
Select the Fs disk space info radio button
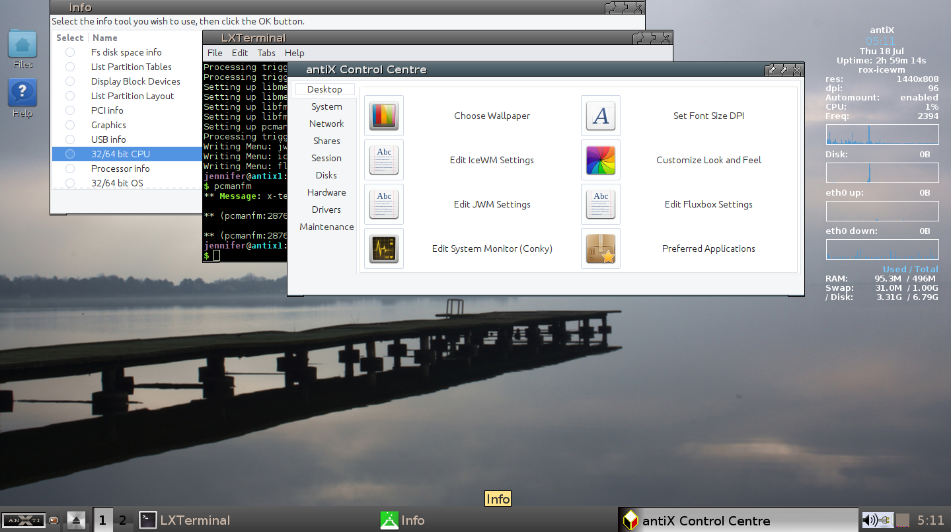coord(70,52)
